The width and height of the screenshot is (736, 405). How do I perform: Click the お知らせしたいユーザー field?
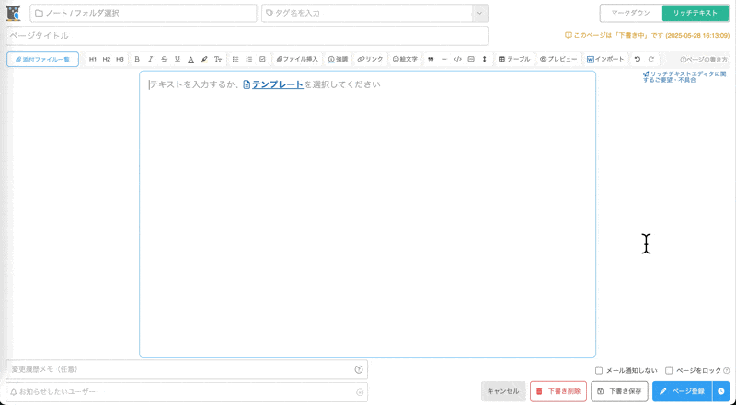[187, 392]
